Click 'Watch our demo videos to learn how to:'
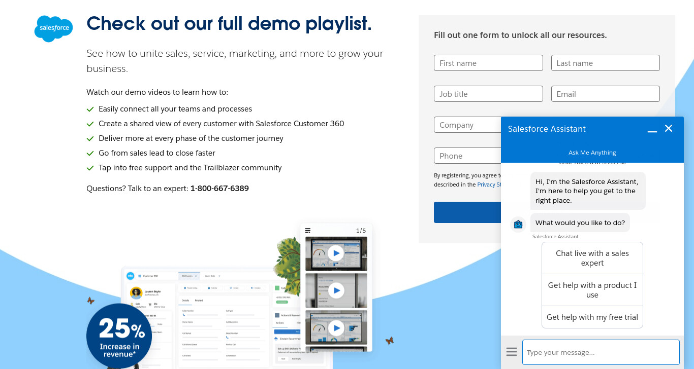The image size is (694, 369). click(157, 92)
